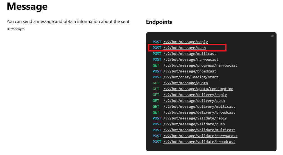
Task: Open the GET /v2/bot/message/delivery/reply link
Action: [x=195, y=95]
